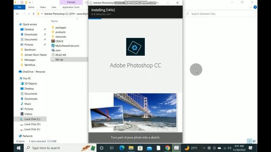Close the Adobe Photoshop installer window
271x152 pixels.
(177, 3)
